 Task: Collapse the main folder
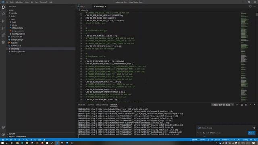coord(41,19)
